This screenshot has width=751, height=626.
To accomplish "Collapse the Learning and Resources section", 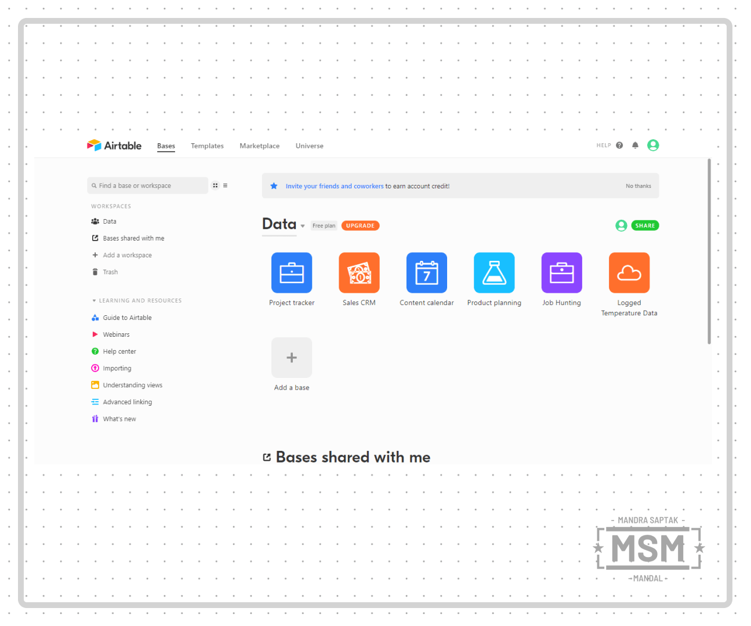I will [x=94, y=301].
